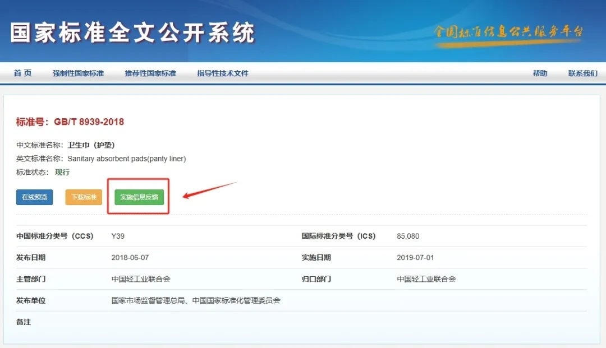This screenshot has width=606, height=348.
Task: Click the orange 下载标准 button
Action: point(84,197)
